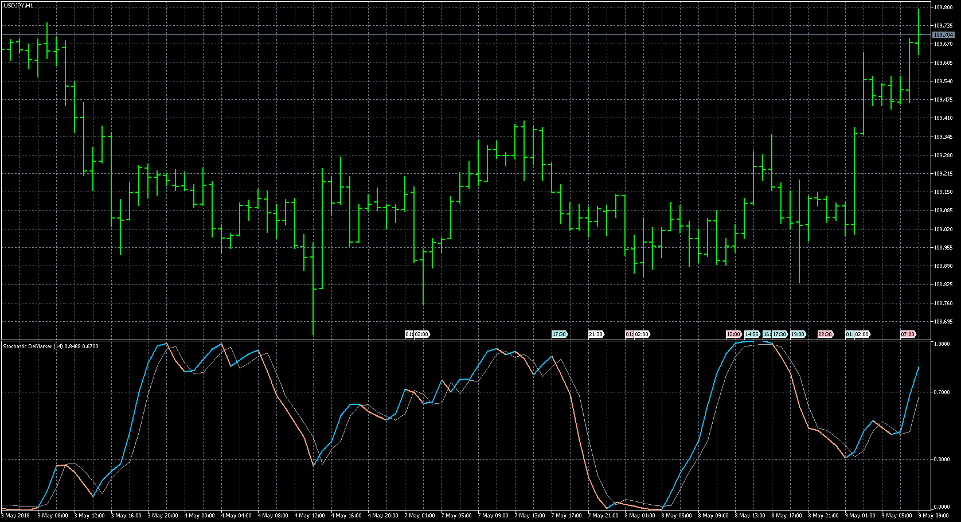The height and width of the screenshot is (522, 961).
Task: Click the white 21:30 event marker
Action: click(x=596, y=334)
